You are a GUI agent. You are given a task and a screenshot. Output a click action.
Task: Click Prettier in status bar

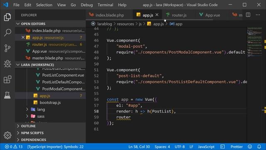point(236,147)
